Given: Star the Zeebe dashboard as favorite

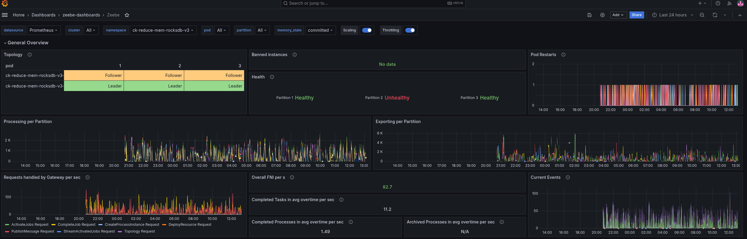Looking at the screenshot, I should click(x=127, y=15).
